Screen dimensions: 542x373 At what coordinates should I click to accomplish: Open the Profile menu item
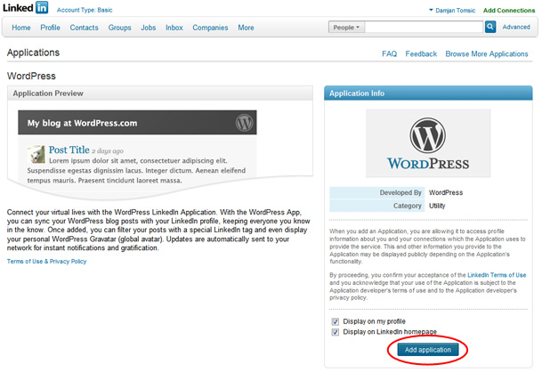pyautogui.click(x=51, y=28)
